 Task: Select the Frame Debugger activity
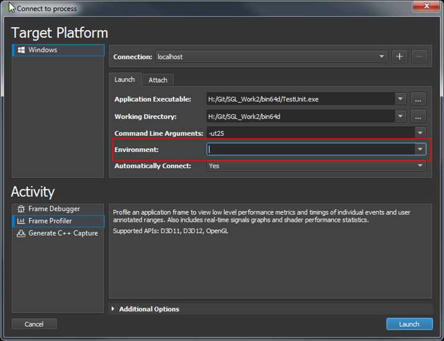coord(59,209)
